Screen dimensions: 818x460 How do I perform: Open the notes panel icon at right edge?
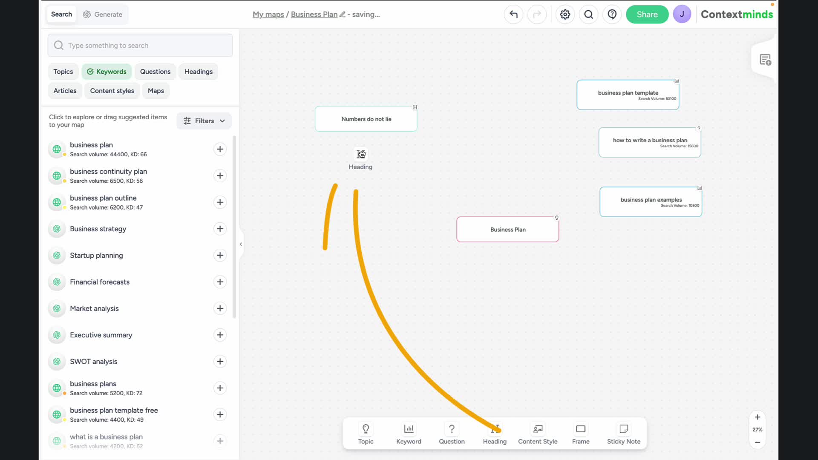765,60
